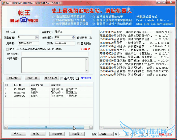This screenshot has width=177, height=140.
Task: Click the ID column header
Action: click(8, 85)
